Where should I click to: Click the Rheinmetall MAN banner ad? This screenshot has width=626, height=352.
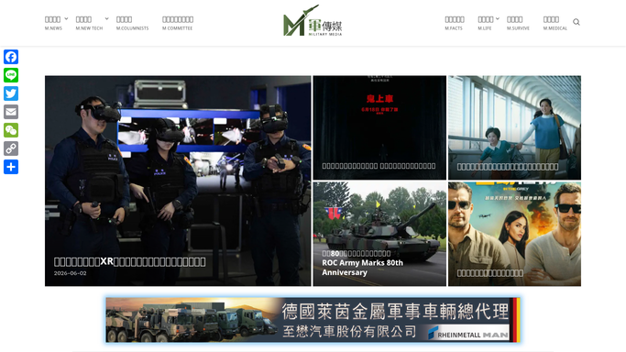[x=313, y=320]
